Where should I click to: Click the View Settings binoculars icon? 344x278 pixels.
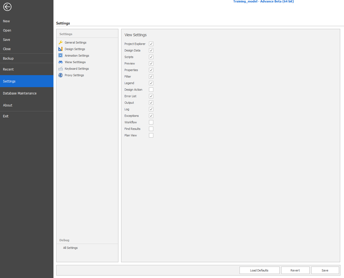point(61,62)
